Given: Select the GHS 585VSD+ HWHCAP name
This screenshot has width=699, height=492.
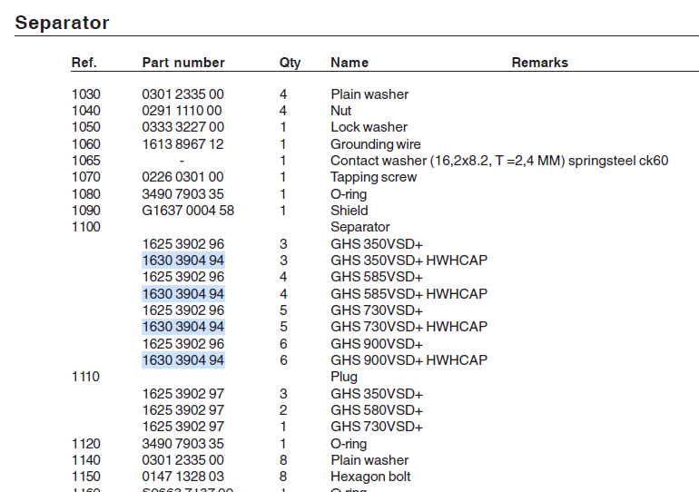Looking at the screenshot, I should point(409,294).
